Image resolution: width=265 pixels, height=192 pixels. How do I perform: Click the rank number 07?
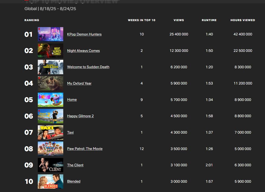[29, 133]
